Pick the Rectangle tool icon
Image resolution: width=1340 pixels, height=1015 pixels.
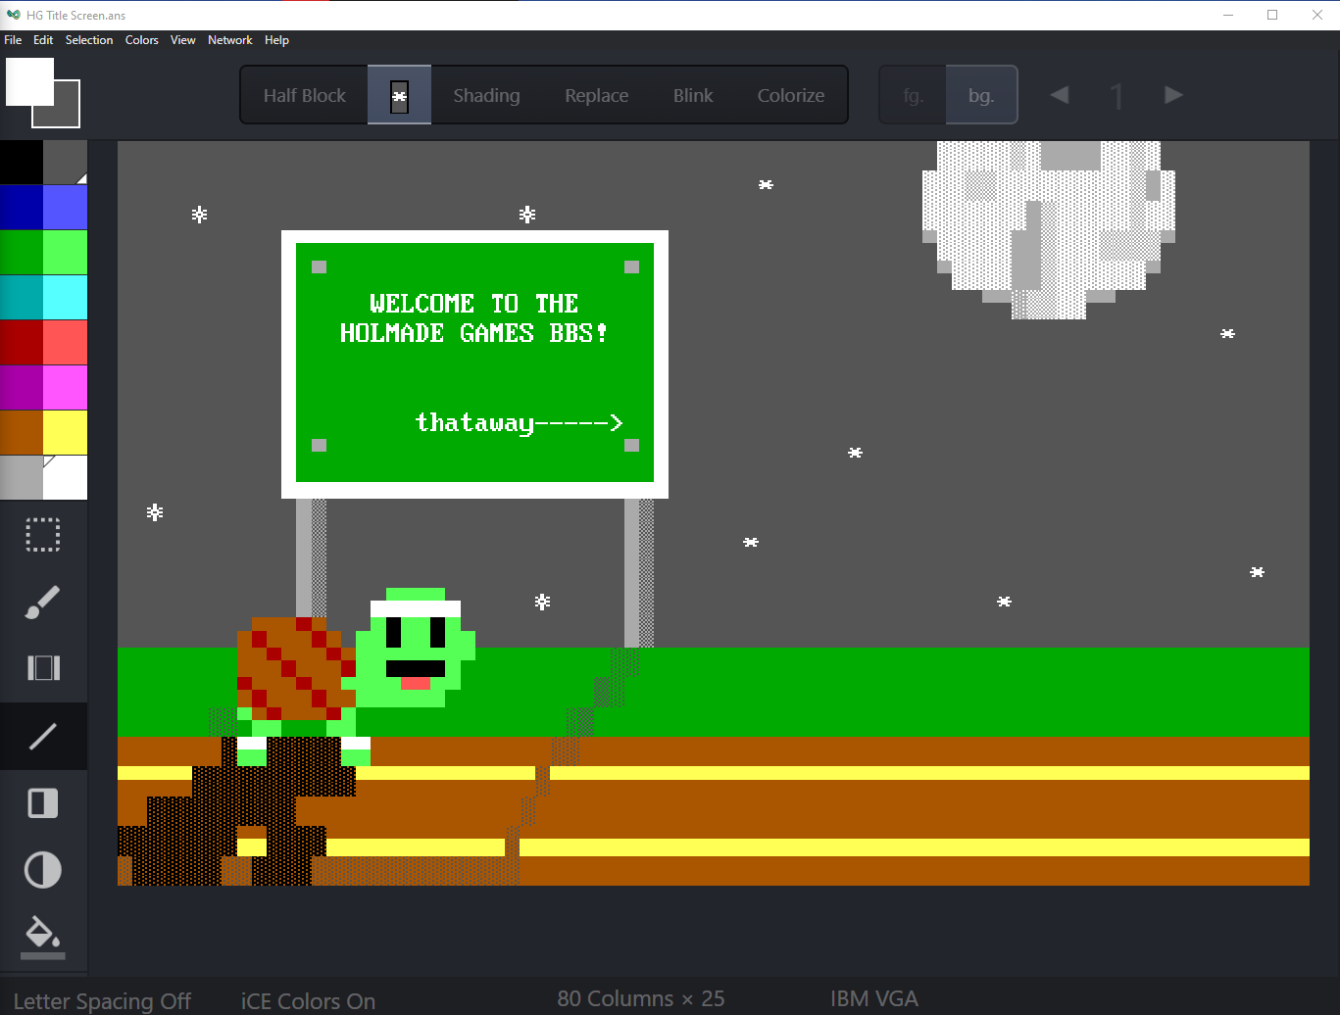pyautogui.click(x=43, y=803)
